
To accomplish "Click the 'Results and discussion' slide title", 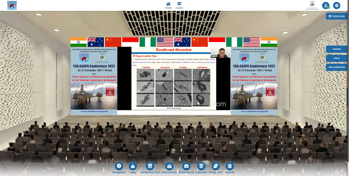I will pos(173,49).
